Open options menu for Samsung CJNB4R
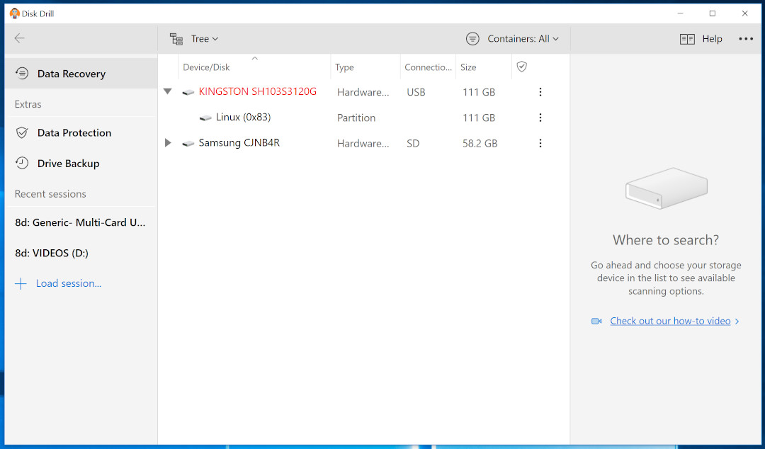 click(540, 143)
